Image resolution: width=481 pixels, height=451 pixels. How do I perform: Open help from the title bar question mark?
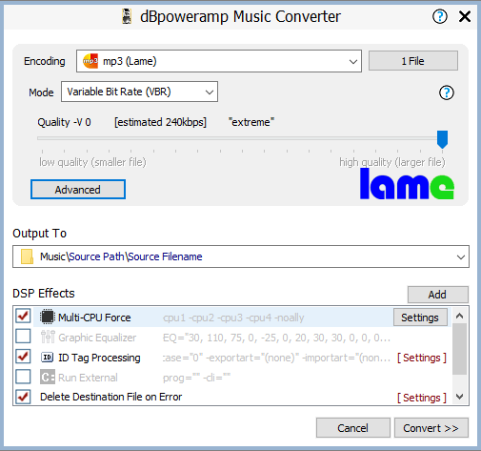pyautogui.click(x=440, y=16)
